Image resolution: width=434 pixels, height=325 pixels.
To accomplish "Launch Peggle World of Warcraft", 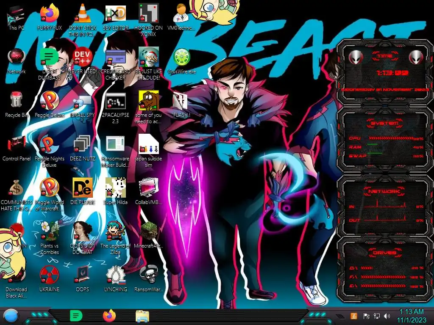I will 49,195.
